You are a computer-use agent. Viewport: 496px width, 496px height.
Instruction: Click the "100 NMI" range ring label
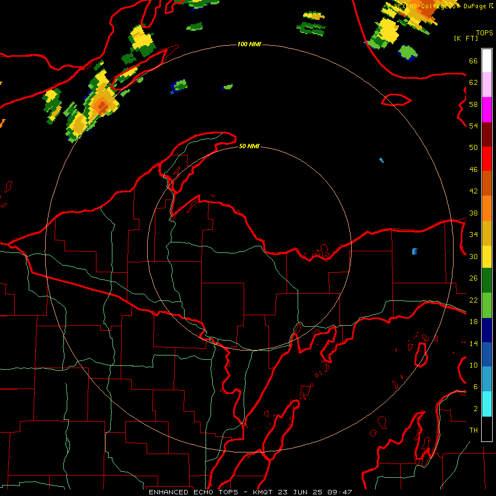point(249,44)
